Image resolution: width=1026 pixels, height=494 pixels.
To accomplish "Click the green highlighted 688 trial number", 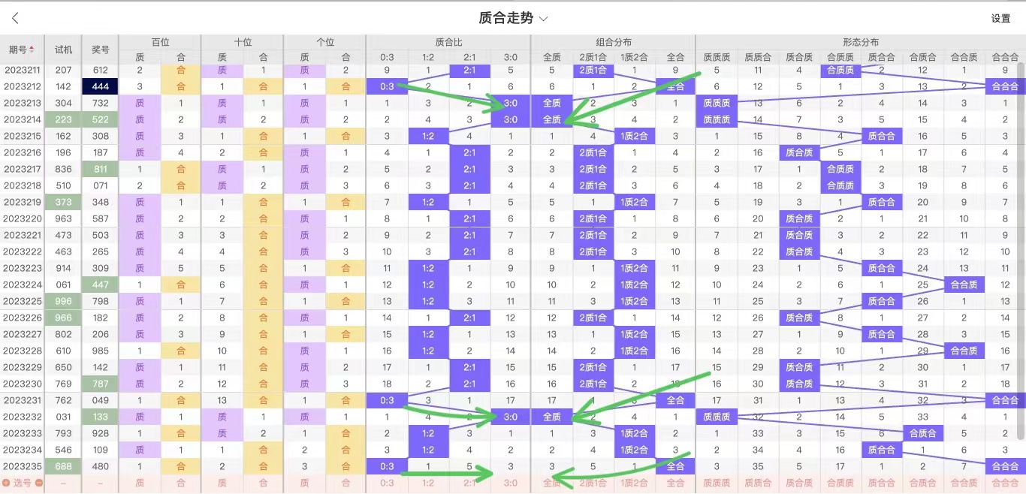I will point(64,466).
